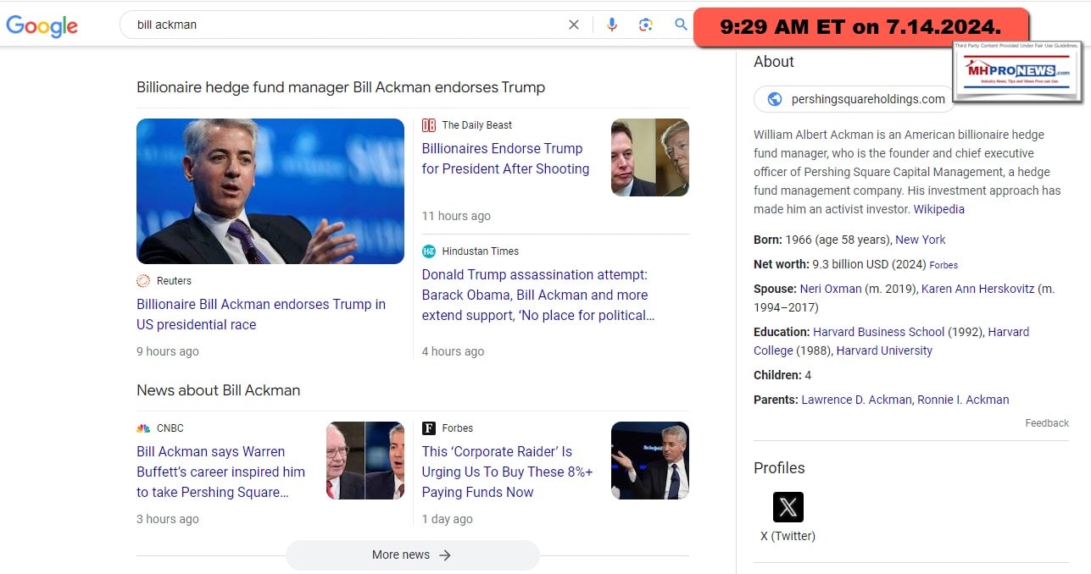Open the Forbes net worth source link
1091x574 pixels.
point(943,265)
